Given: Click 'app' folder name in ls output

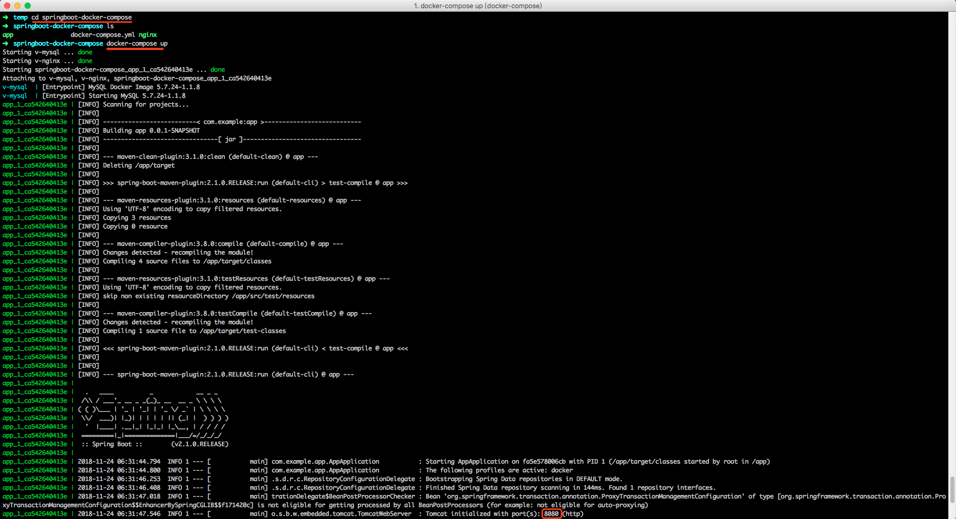Looking at the screenshot, I should (8, 35).
